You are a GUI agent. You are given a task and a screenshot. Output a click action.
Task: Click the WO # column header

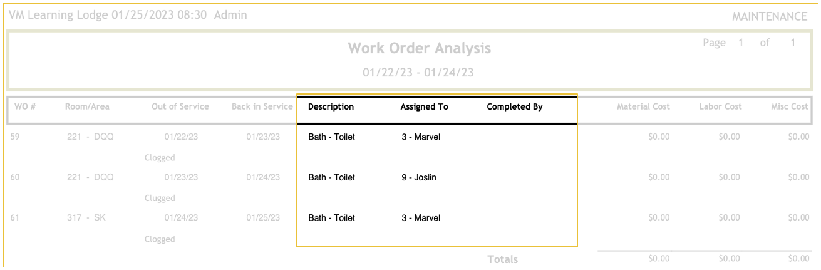tap(24, 106)
